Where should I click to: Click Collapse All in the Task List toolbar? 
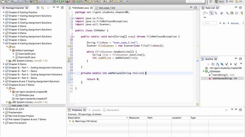pos(237,13)
